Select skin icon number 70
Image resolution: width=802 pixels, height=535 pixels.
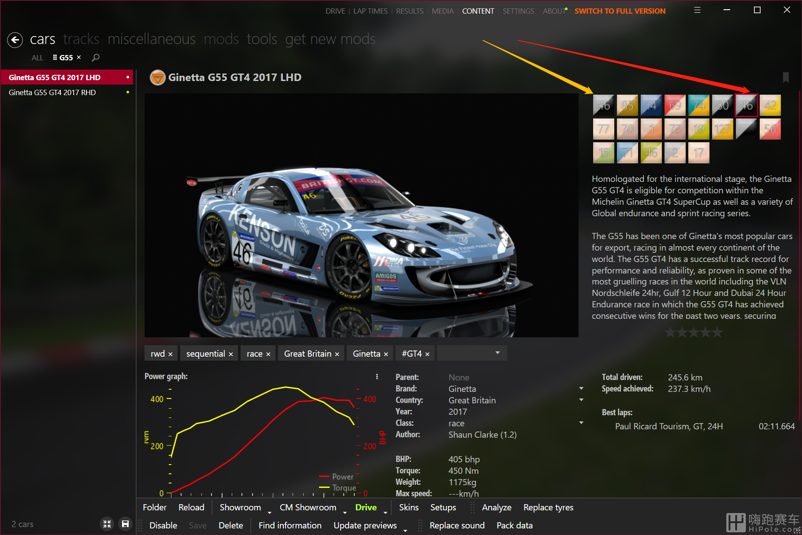(627, 129)
